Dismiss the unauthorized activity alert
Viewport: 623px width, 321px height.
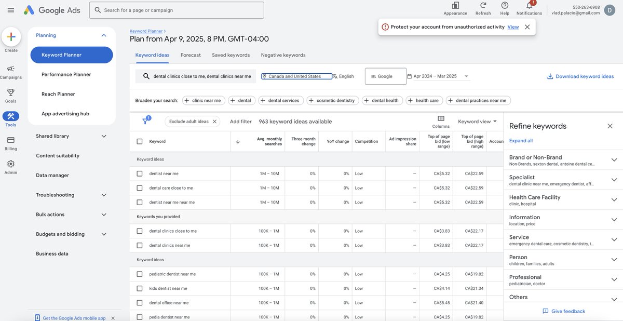pyautogui.click(x=527, y=27)
